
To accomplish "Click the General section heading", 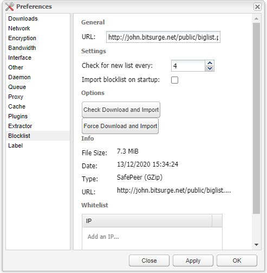I will coord(93,22).
